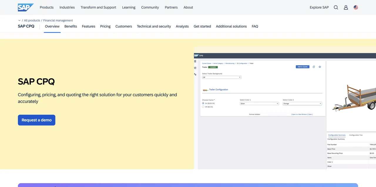
Task: Select the Off [$0.00] frame radio button
Action: [203, 107]
